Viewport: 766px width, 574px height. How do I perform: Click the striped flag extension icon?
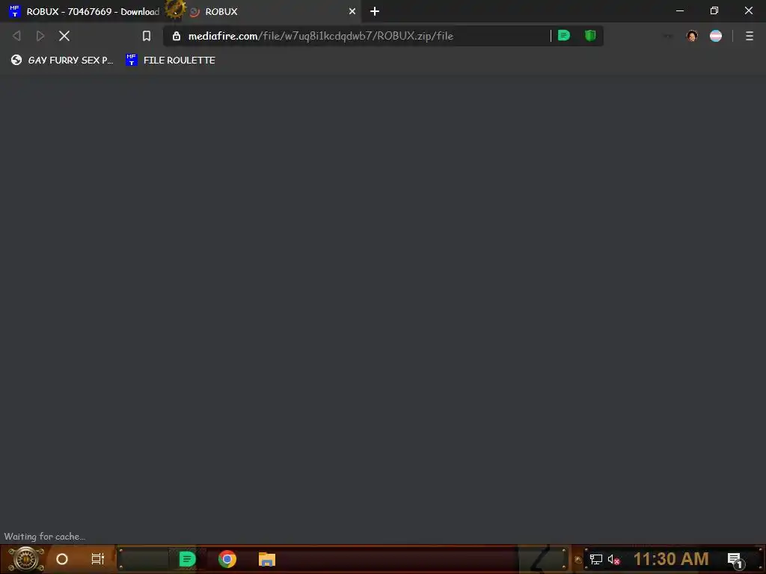click(x=716, y=36)
